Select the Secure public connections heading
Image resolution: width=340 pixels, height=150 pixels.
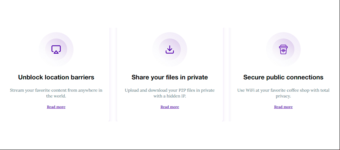click(x=283, y=77)
